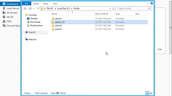
Task: Sort by the Type column header
Action: click(x=118, y=14)
